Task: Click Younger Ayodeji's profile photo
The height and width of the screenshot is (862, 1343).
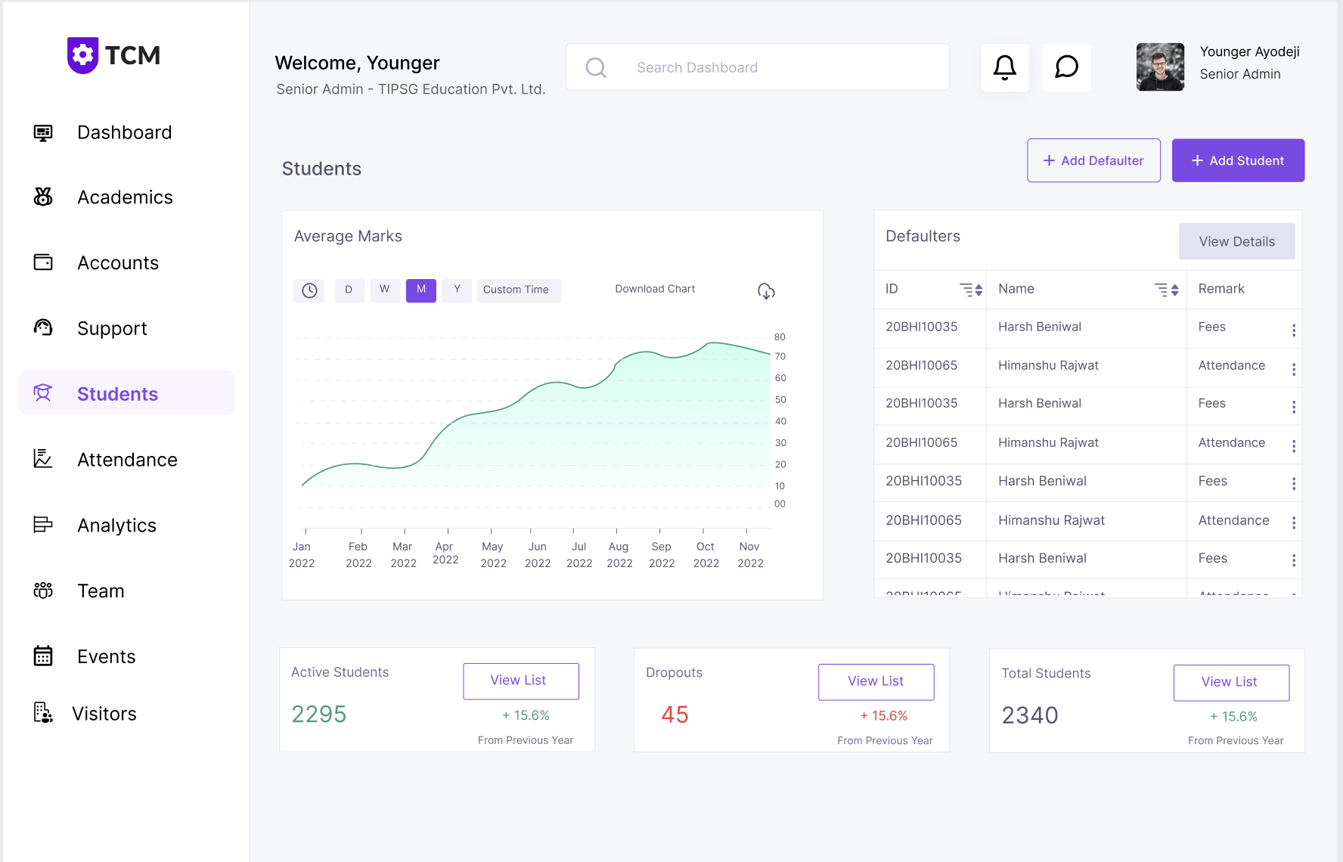Action: point(1160,67)
